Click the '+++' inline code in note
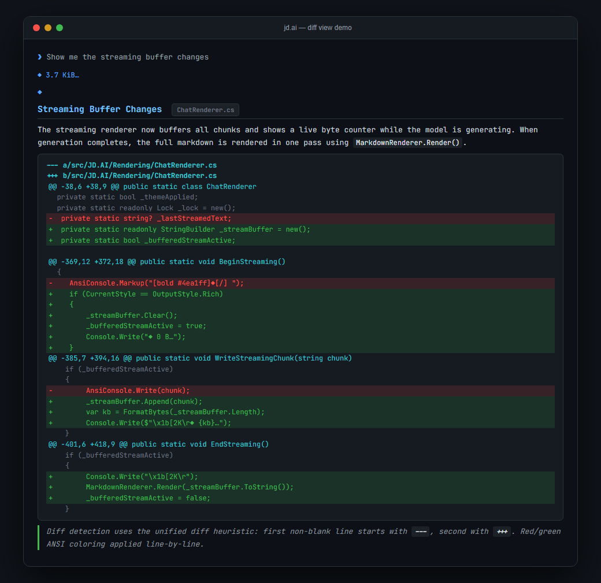The height and width of the screenshot is (583, 601). click(502, 532)
